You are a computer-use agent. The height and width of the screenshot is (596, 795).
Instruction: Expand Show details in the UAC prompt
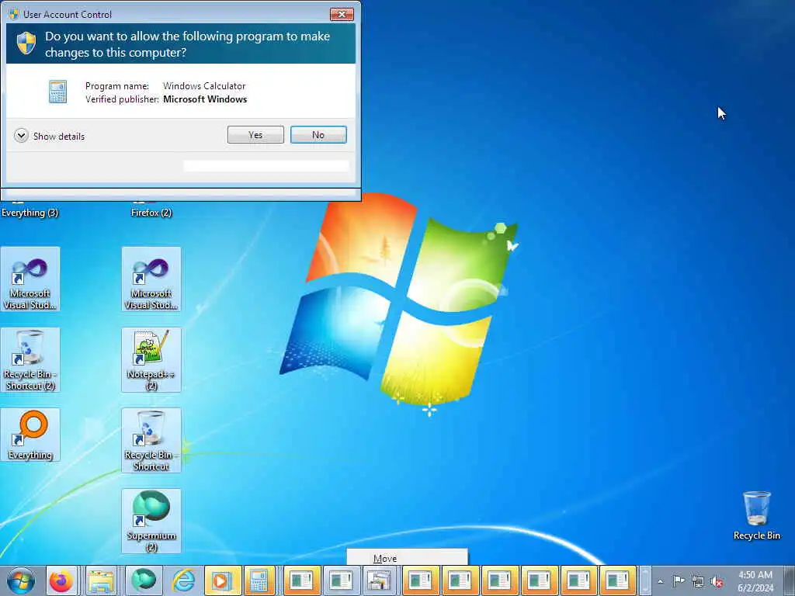(x=50, y=136)
